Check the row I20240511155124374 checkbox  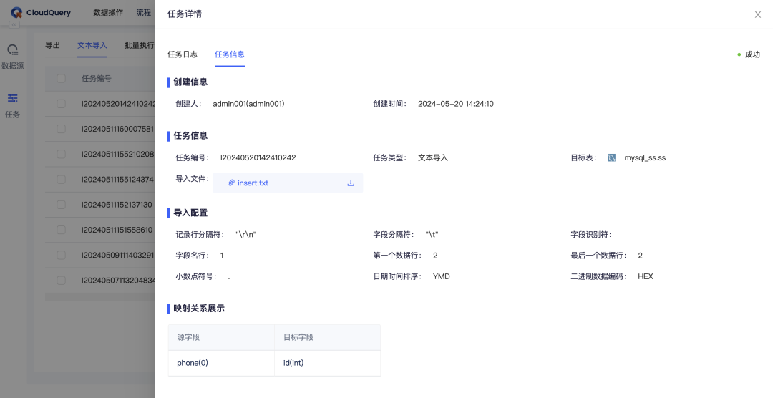tap(61, 180)
